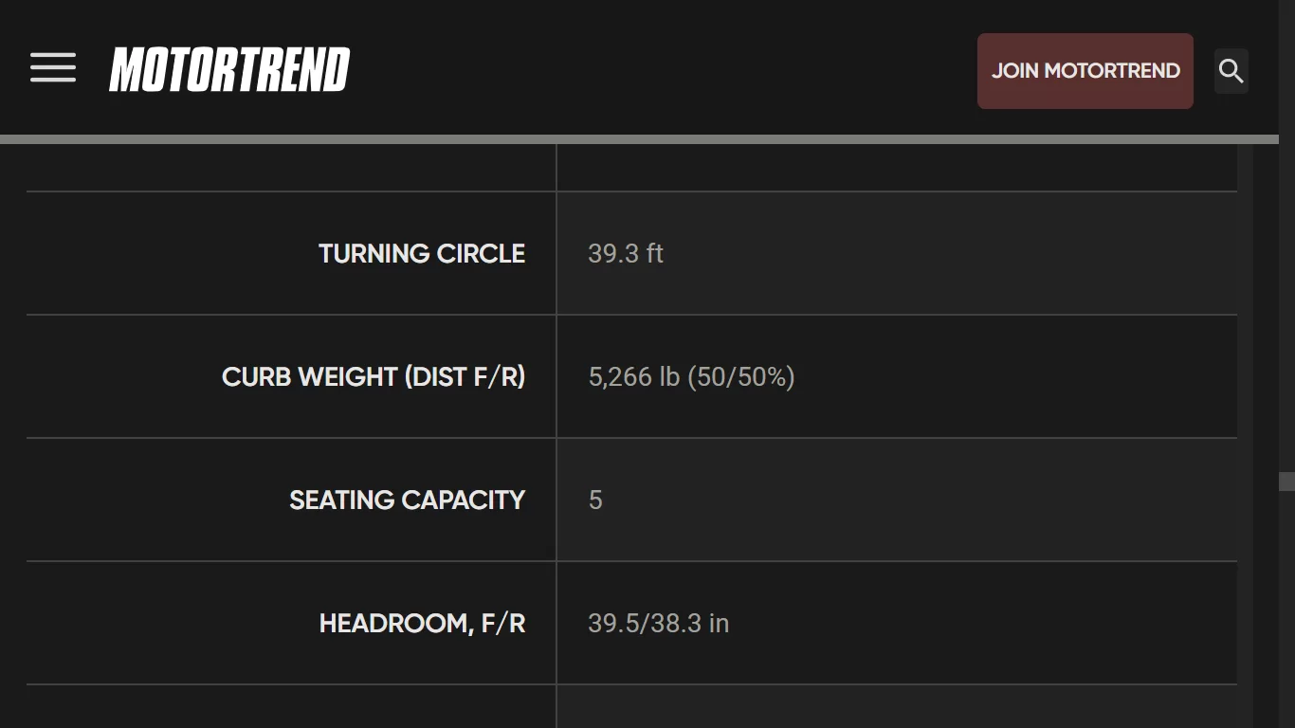Click the seating capacity value 5
Image resolution: width=1295 pixels, height=728 pixels.
[595, 500]
